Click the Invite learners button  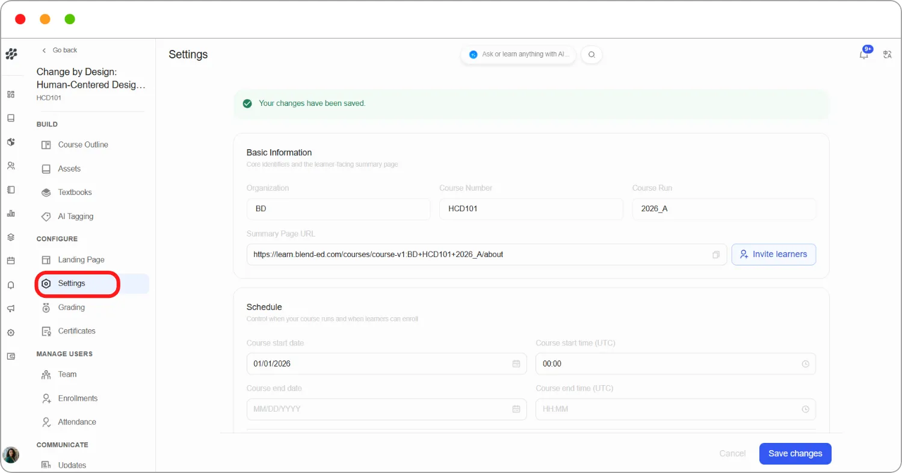click(x=774, y=255)
